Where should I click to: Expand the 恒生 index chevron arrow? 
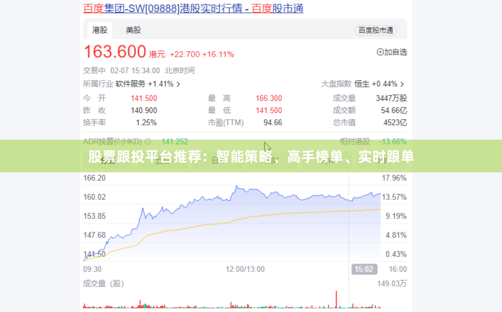[402, 85]
